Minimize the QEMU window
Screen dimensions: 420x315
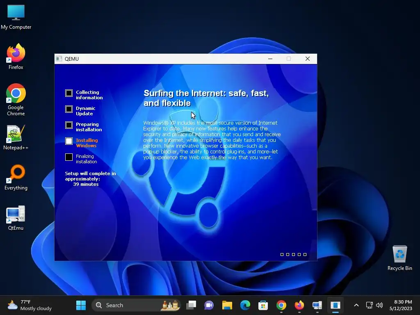270,59
